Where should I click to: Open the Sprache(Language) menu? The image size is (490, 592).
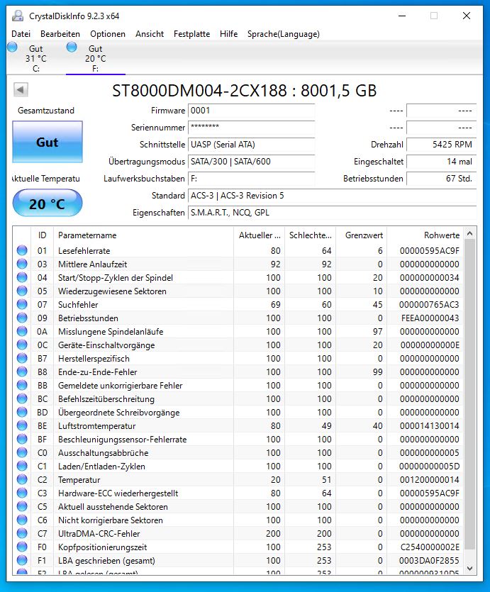tap(284, 34)
